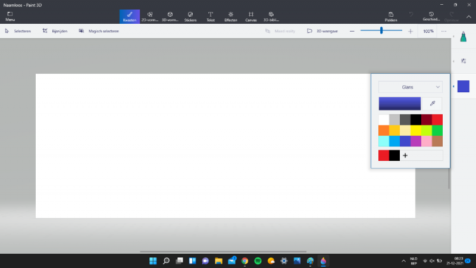Screen dimensions: 476x268
Task: Open the Stickers panel
Action: click(x=190, y=16)
